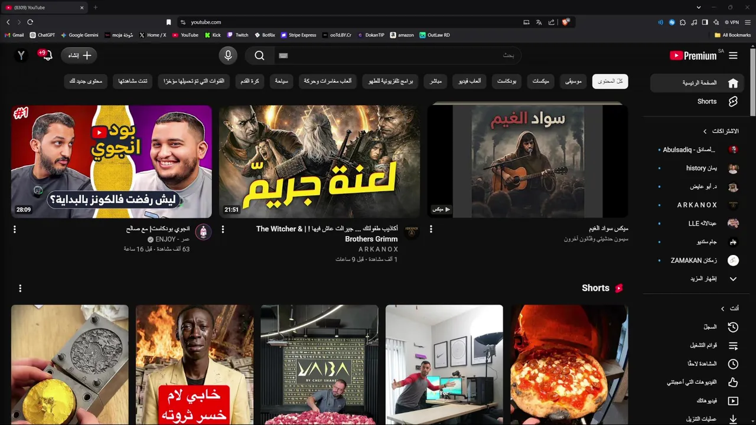The height and width of the screenshot is (425, 756).
Task: Open notifications bell with 9+ badge
Action: click(x=47, y=55)
